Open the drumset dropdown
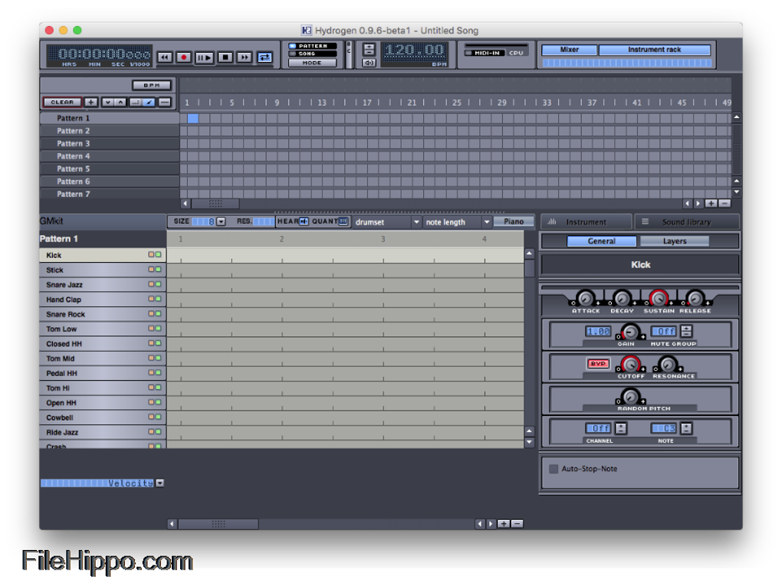The width and height of the screenshot is (782, 586). pyautogui.click(x=387, y=221)
